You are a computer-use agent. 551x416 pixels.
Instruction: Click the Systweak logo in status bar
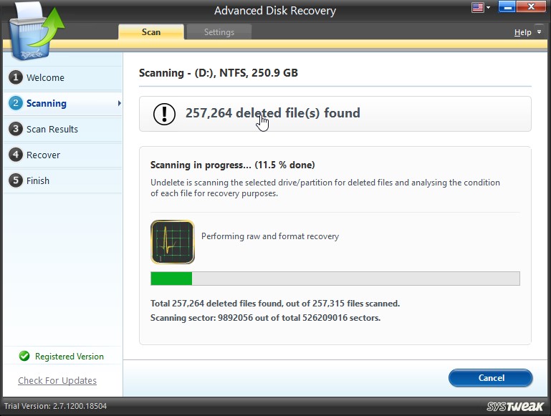(515, 407)
